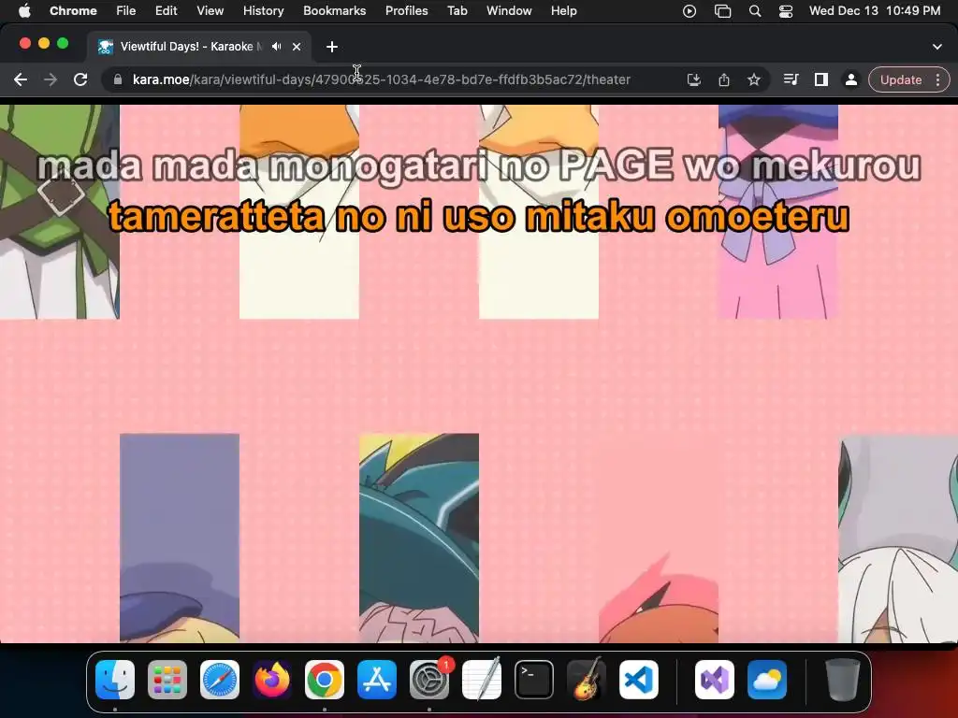Toggle Chrome side panel

click(821, 79)
